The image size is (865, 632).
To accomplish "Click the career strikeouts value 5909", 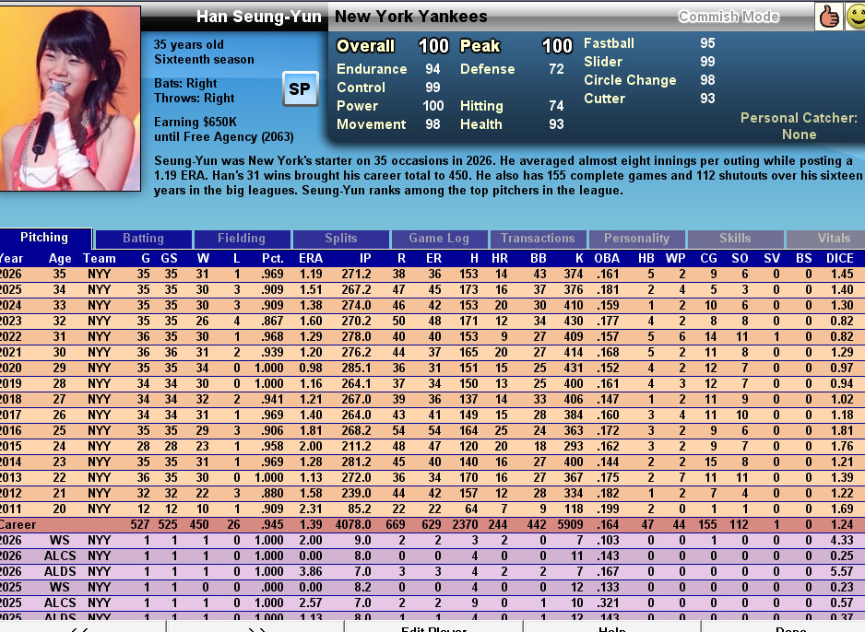I will coord(570,524).
